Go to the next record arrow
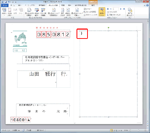Image resolution: width=150 pixels, height=133 pixels. (121, 9)
